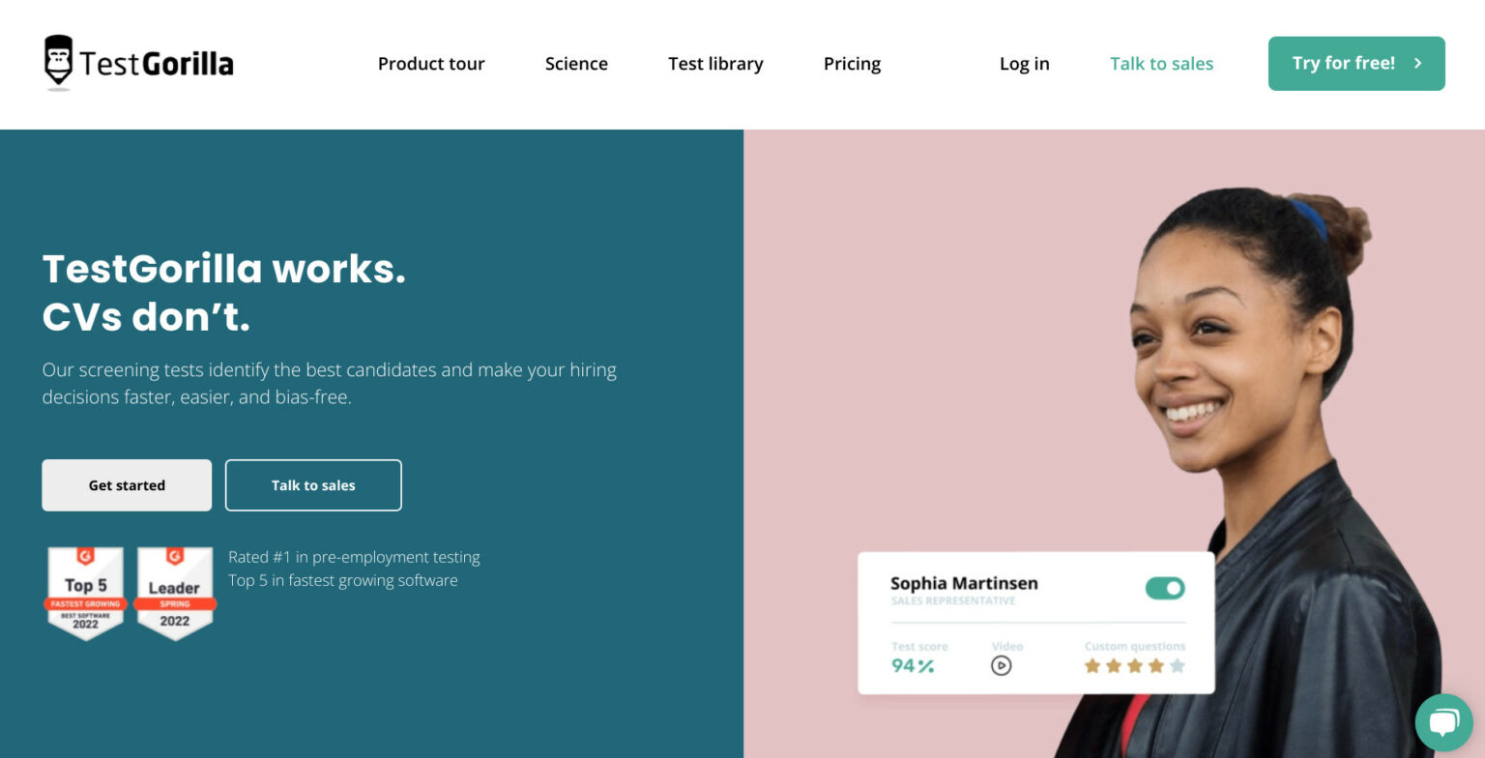Click the G2 'Top 5 Fastest Growing' badge
The height and width of the screenshot is (758, 1485).
[x=85, y=593]
